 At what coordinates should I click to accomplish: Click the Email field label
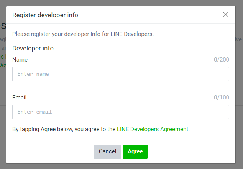point(19,97)
